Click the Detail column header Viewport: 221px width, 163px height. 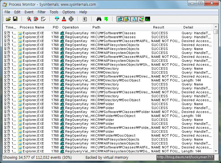(x=197, y=27)
